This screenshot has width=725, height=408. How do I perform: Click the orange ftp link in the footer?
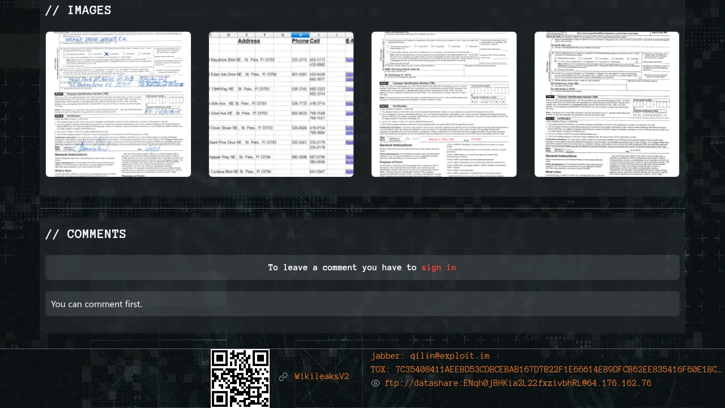(x=518, y=384)
